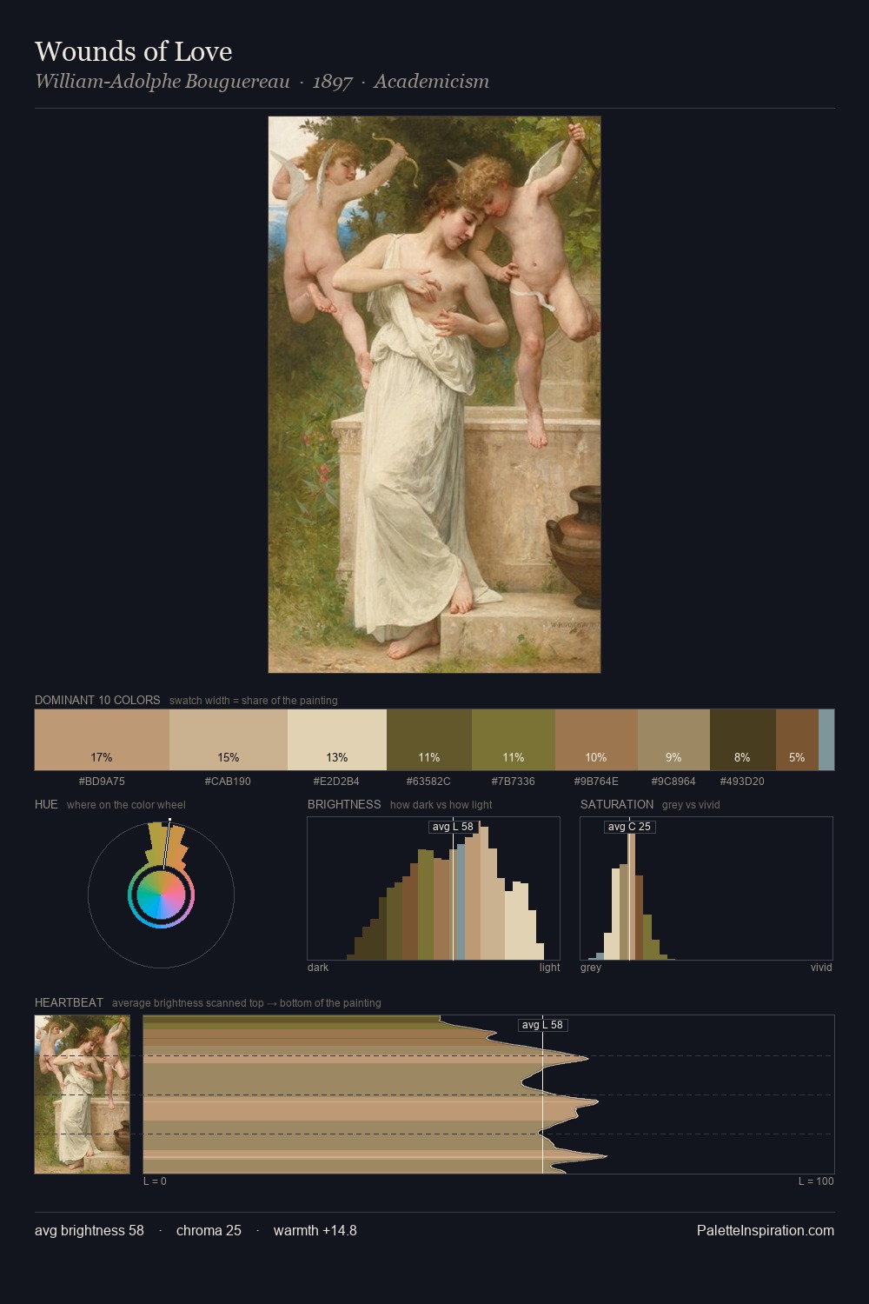Click the artist name William-Adolphe Bouguereau

tap(163, 82)
